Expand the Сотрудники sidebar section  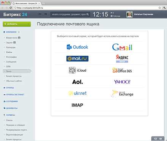click(x=12, y=101)
